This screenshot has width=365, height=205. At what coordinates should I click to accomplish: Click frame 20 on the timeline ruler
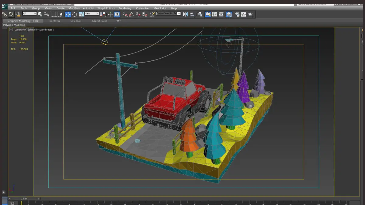click(153, 203)
